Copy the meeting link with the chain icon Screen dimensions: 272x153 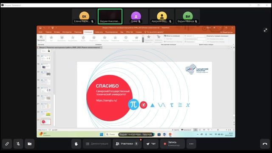7,144
